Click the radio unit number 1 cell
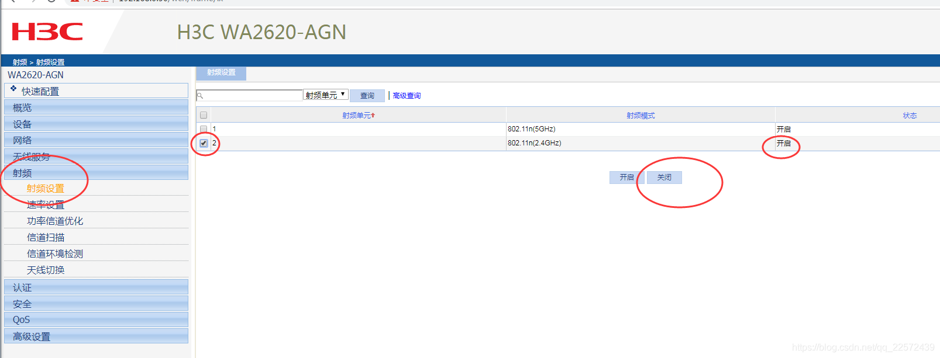This screenshot has height=358, width=940. click(358, 129)
